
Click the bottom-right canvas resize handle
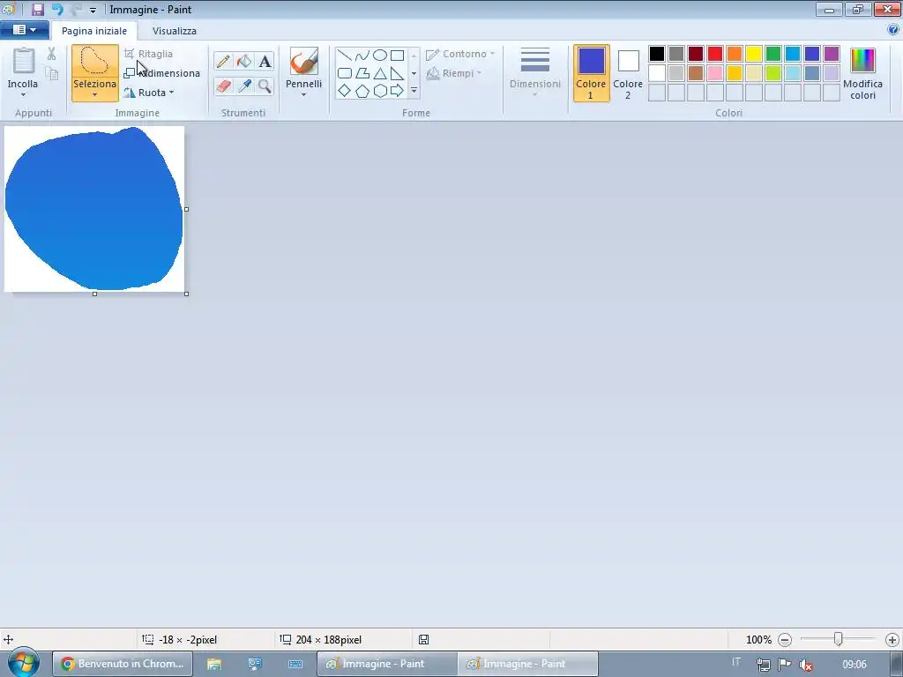[187, 294]
